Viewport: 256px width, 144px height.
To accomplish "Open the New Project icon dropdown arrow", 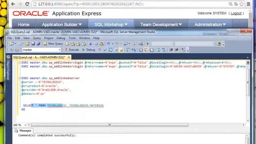I will (x=15, y=44).
